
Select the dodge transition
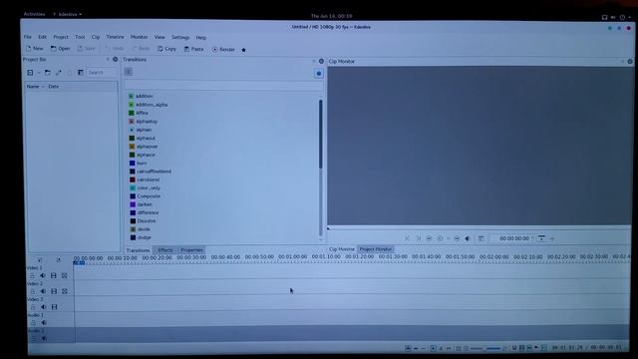click(141, 237)
